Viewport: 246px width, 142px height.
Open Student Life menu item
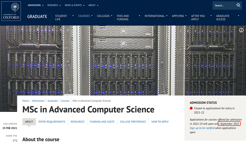tap(61, 18)
